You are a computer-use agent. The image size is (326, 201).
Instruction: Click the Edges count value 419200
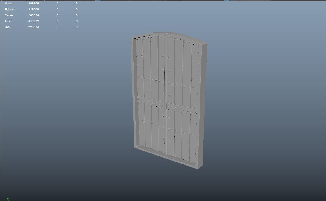tap(34, 10)
